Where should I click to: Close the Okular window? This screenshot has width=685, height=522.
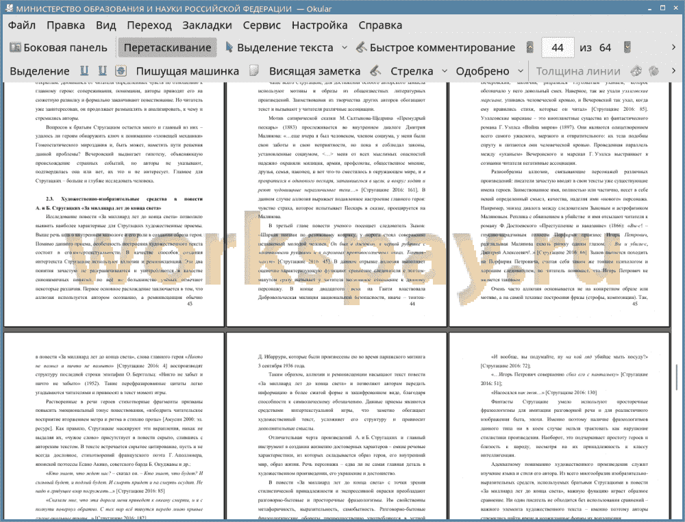[x=675, y=8]
